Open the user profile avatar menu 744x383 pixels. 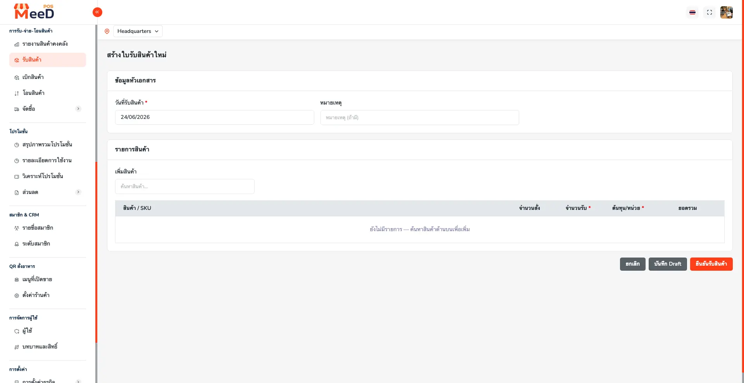727,12
